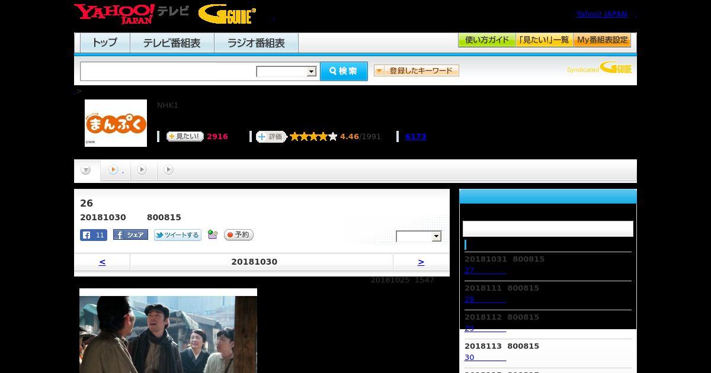Image resolution: width=711 pixels, height=373 pixels.
Task: Click the 2916 want-to-watch count
Action: (217, 136)
